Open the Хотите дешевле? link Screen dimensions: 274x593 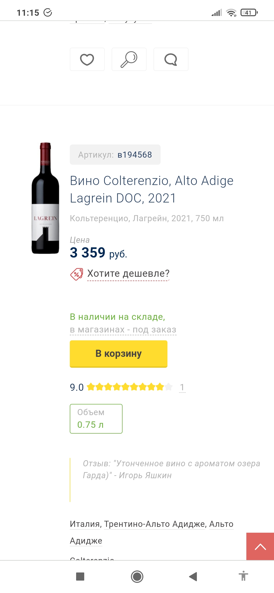[x=128, y=274]
